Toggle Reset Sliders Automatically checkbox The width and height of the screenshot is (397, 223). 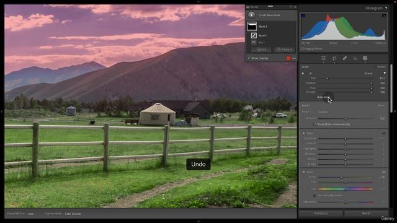click(314, 125)
